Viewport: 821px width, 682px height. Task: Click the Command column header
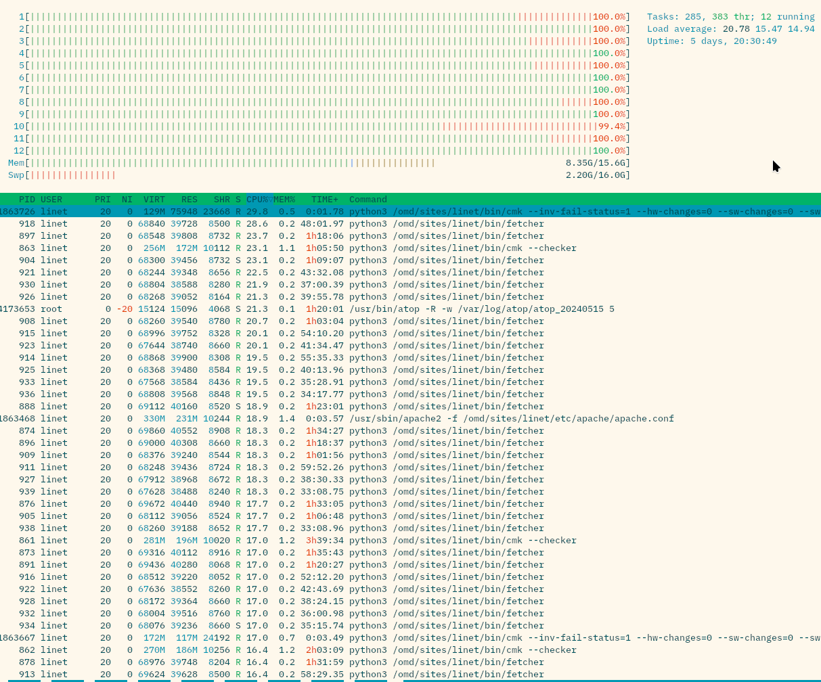coord(368,199)
